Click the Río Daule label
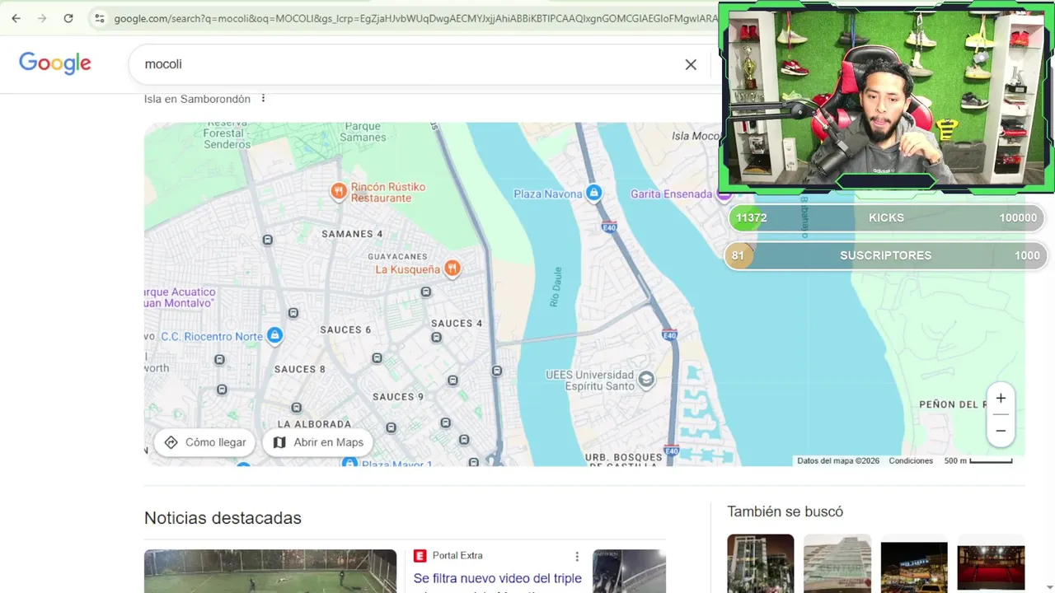Image resolution: width=1055 pixels, height=593 pixels. (556, 287)
